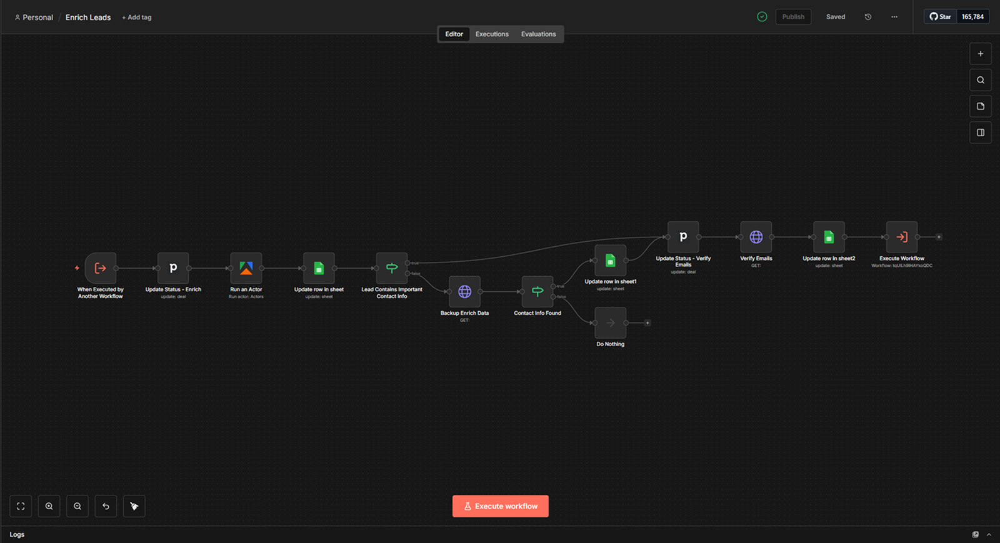Click the '+ Add tag' link
1000x543 pixels.
(137, 17)
